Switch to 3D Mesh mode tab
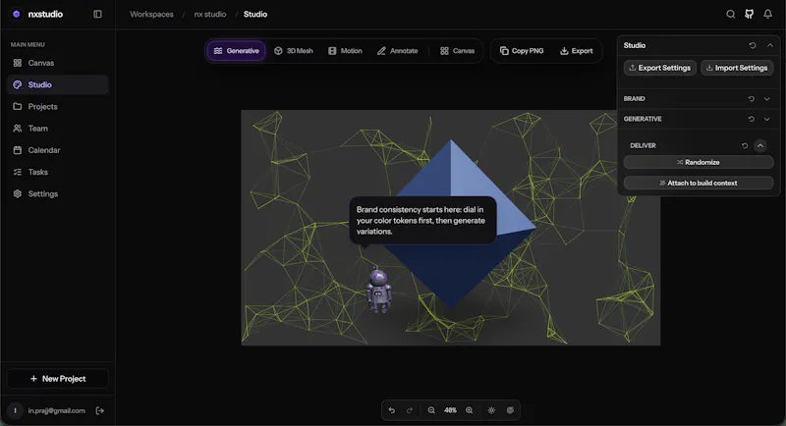786x426 pixels. coord(293,51)
